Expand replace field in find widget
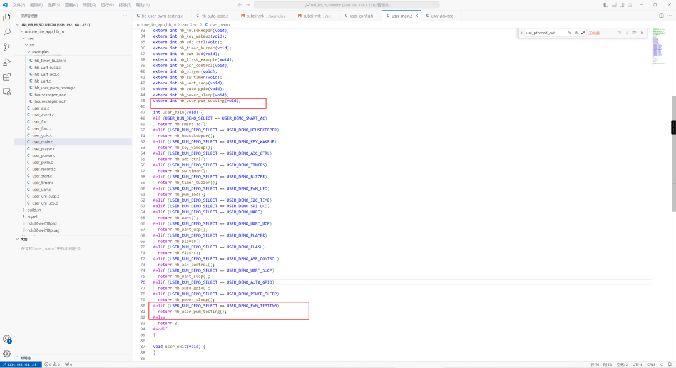Image resolution: width=676 pixels, height=368 pixels. pos(521,33)
